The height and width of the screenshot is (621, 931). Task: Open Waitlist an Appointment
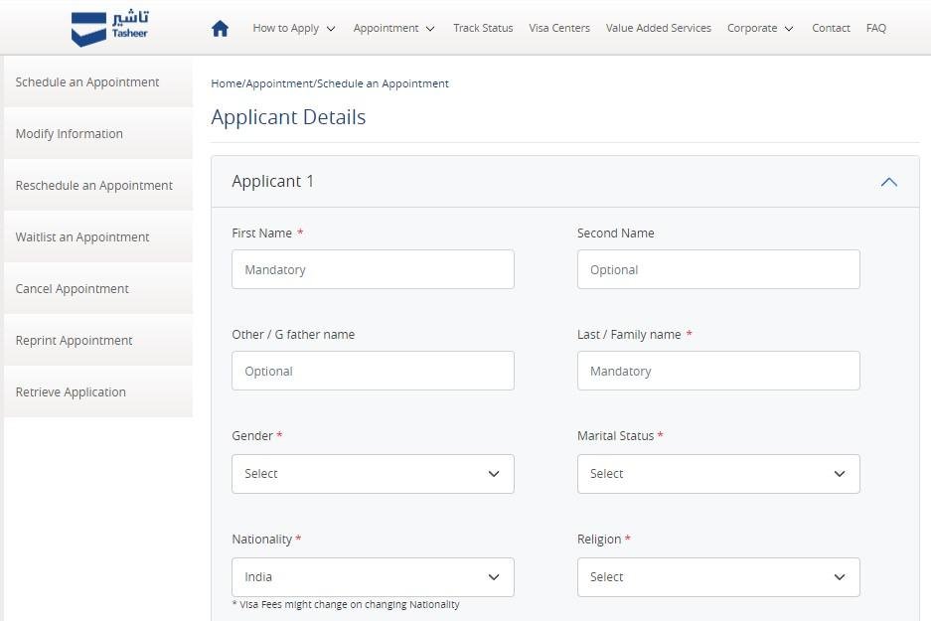coord(98,236)
